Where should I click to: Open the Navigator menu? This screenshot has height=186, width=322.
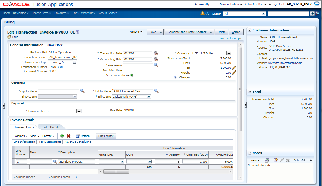21,13
